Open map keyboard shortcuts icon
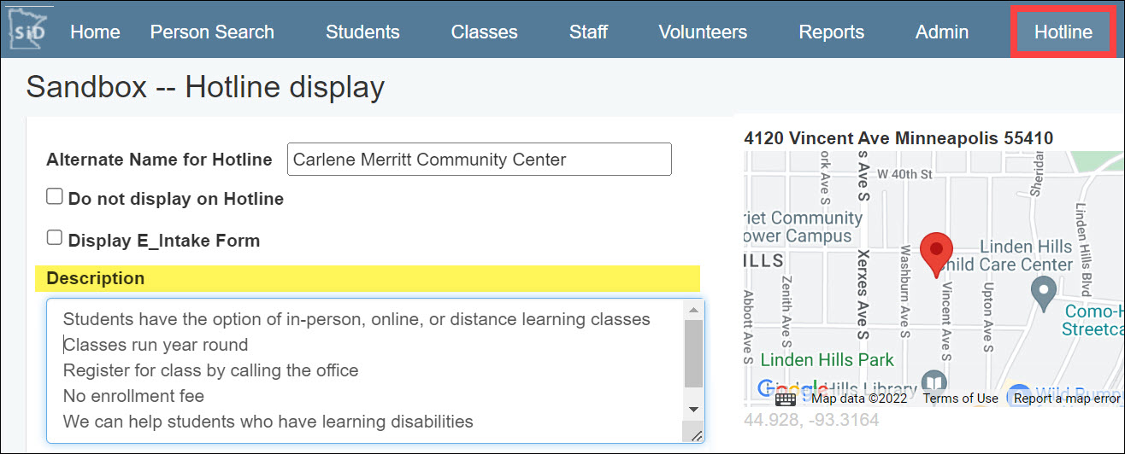1125x454 pixels. pos(786,399)
